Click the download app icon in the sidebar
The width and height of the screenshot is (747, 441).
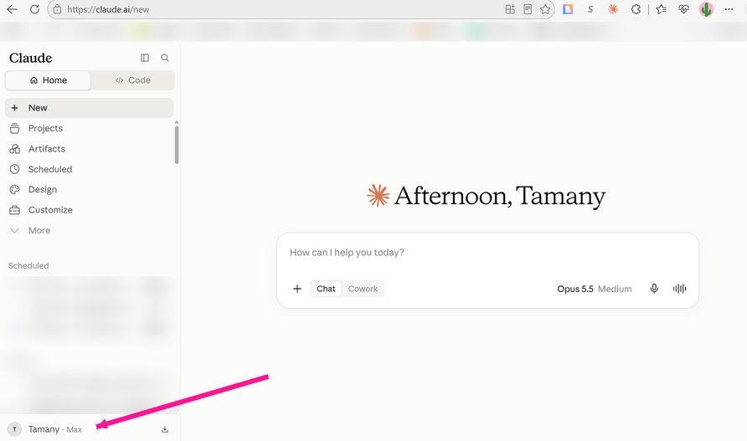coord(165,429)
